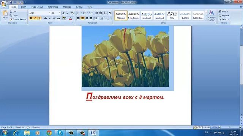Click the Russian language indicator in status bar
243x136 pixels.
coord(36,127)
